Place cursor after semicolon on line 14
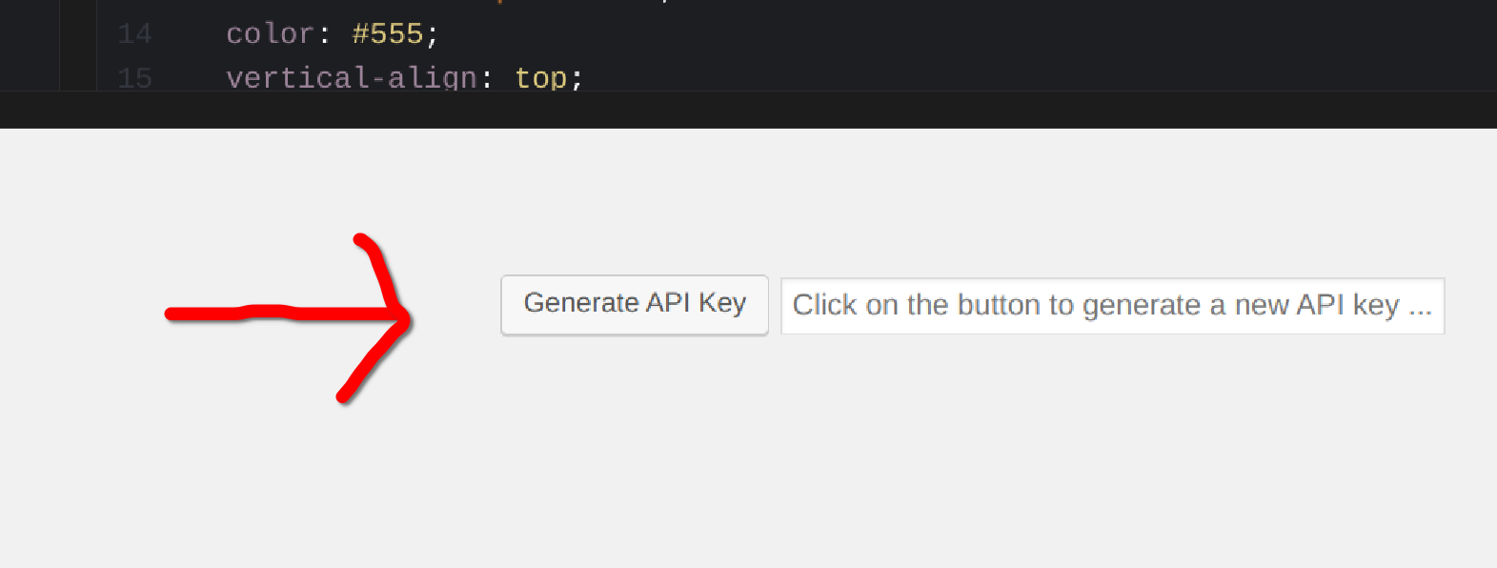The width and height of the screenshot is (1497, 568). point(440,34)
